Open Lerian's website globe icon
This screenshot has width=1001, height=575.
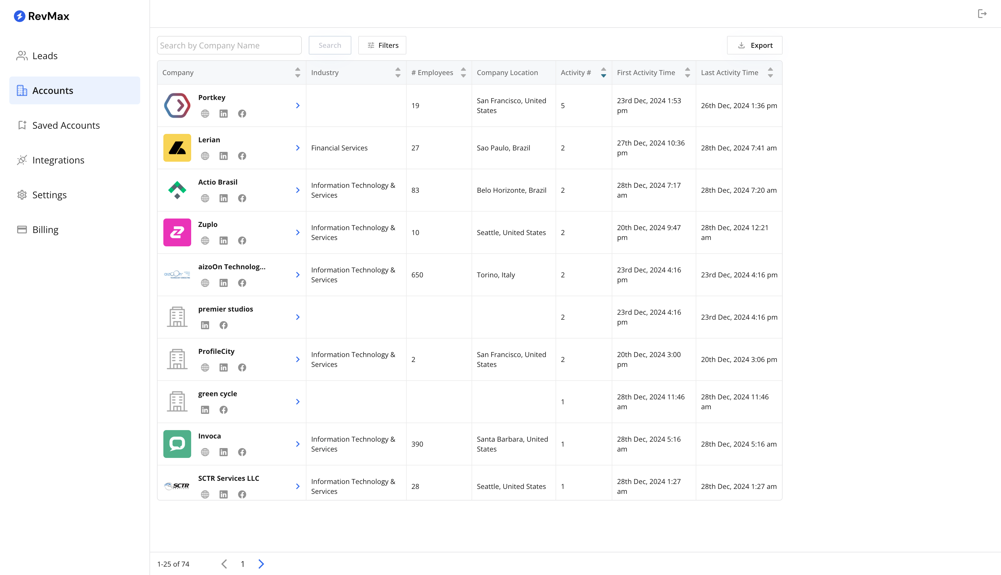coord(205,156)
